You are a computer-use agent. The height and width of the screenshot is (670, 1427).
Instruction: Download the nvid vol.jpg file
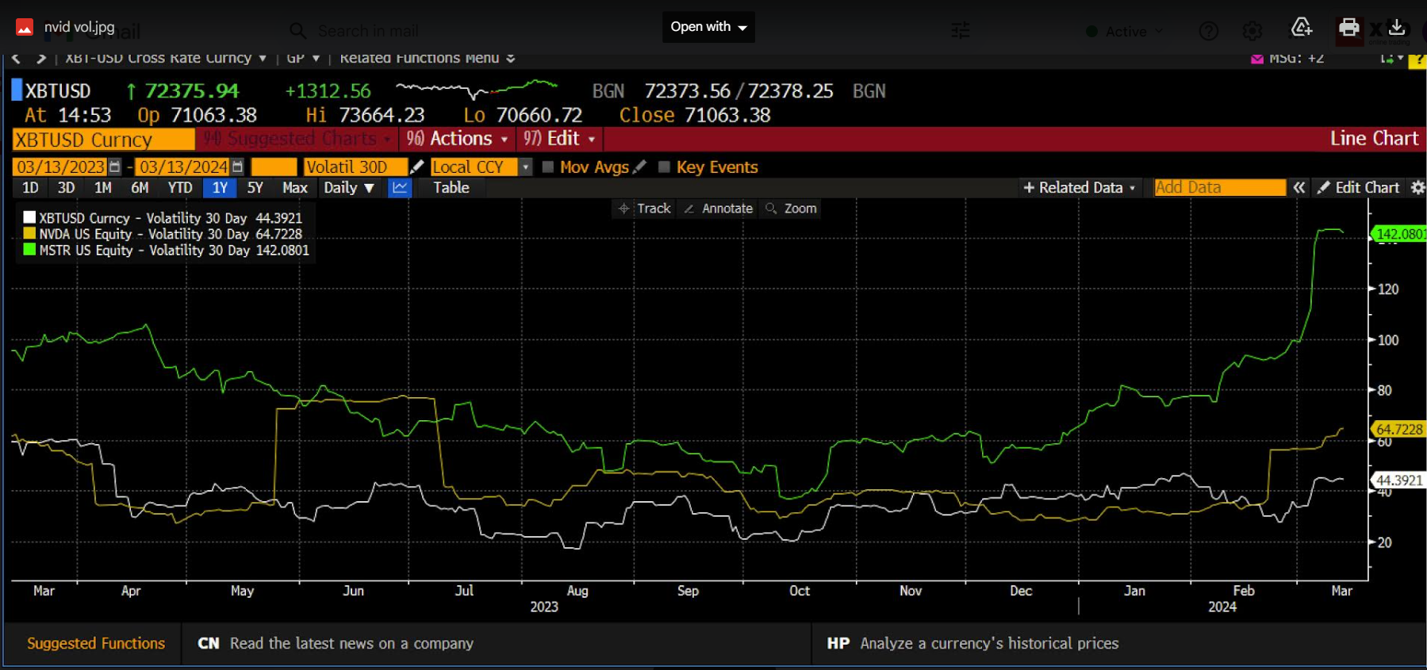tap(1397, 28)
